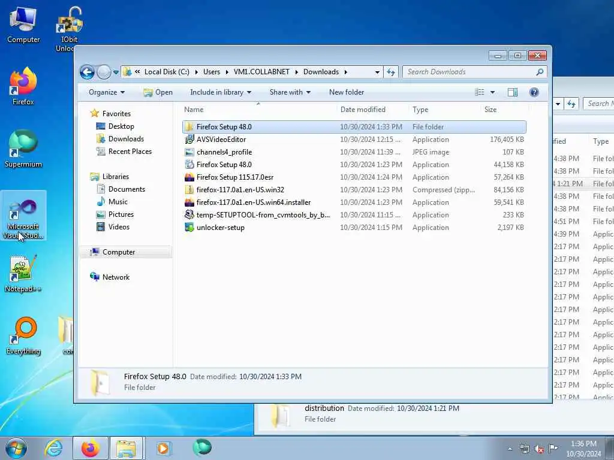Viewport: 614px width, 460px height.
Task: Open the Computer desktop icon
Action: (x=23, y=25)
